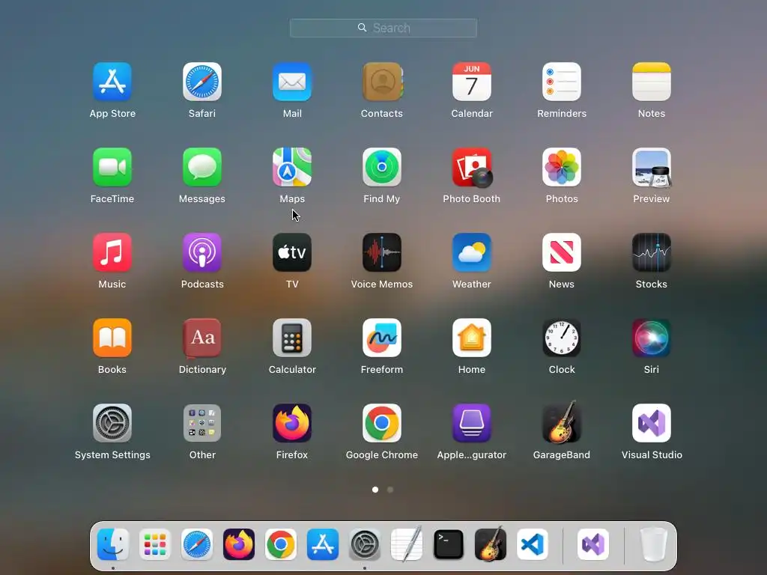Select the first Launchpad page dot
This screenshot has height=575, width=767.
point(375,490)
